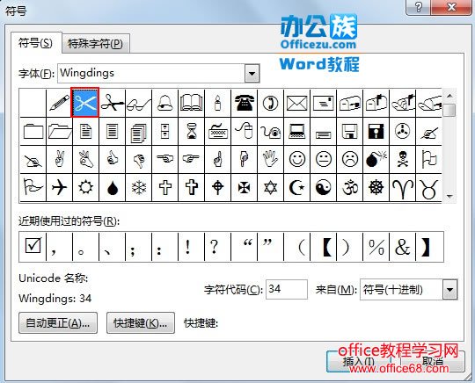Select the hourglass symbol
Screen dimensions: 475x383
(192, 132)
